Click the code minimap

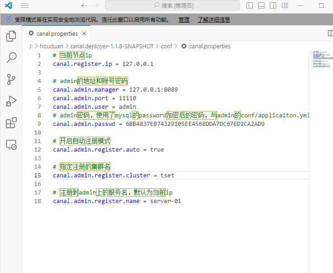click(323, 59)
